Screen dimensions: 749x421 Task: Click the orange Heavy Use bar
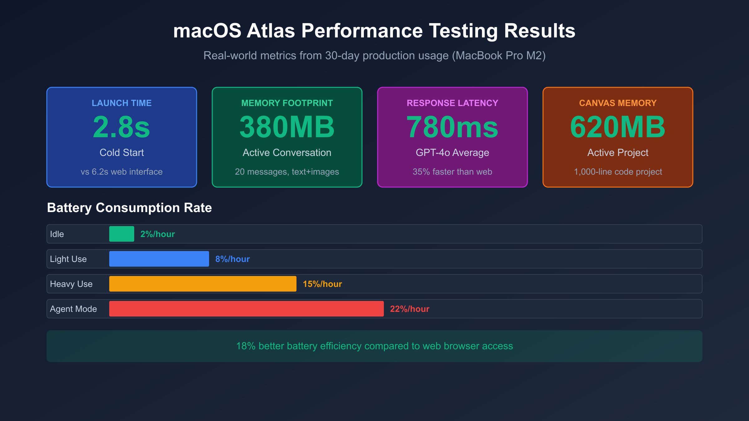click(203, 284)
